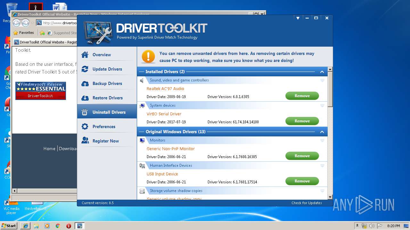Click Internet Explorer address bar
Screen dimensions: 410x230
pyautogui.click(x=56, y=23)
